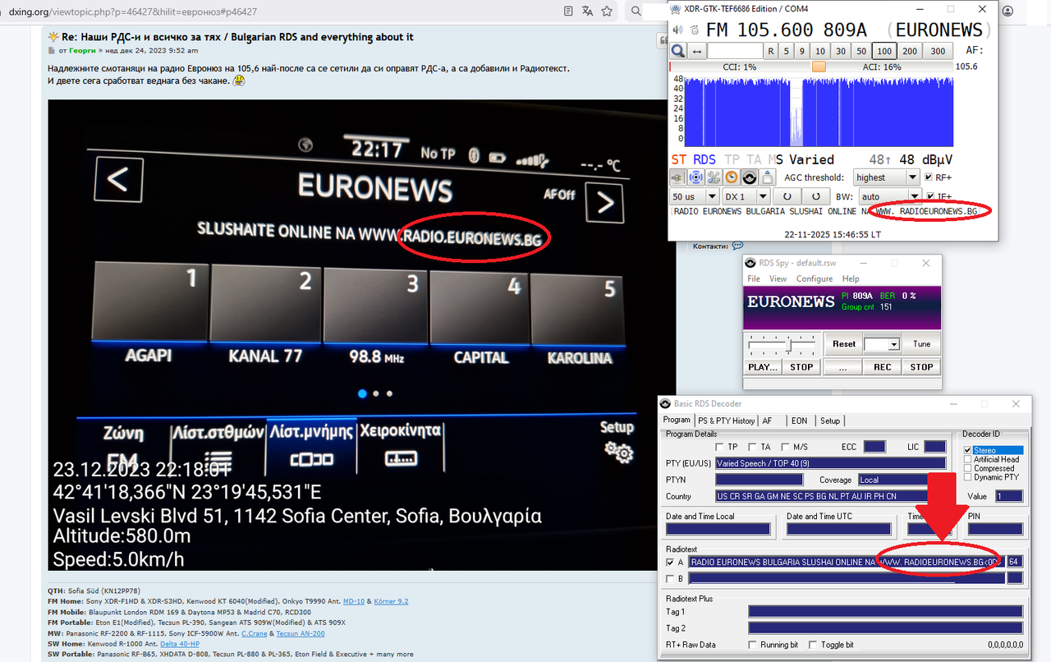Image resolution: width=1051 pixels, height=662 pixels.
Task: Open the DX 1 antenna dropdown
Action: click(x=746, y=197)
